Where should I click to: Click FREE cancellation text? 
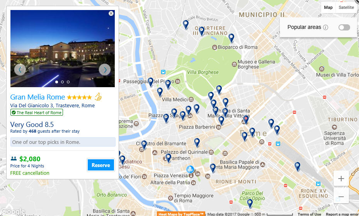(x=30, y=173)
